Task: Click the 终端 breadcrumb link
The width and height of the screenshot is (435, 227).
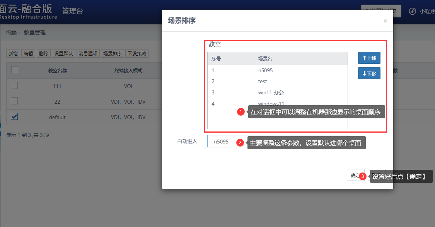Action: [x=11, y=32]
